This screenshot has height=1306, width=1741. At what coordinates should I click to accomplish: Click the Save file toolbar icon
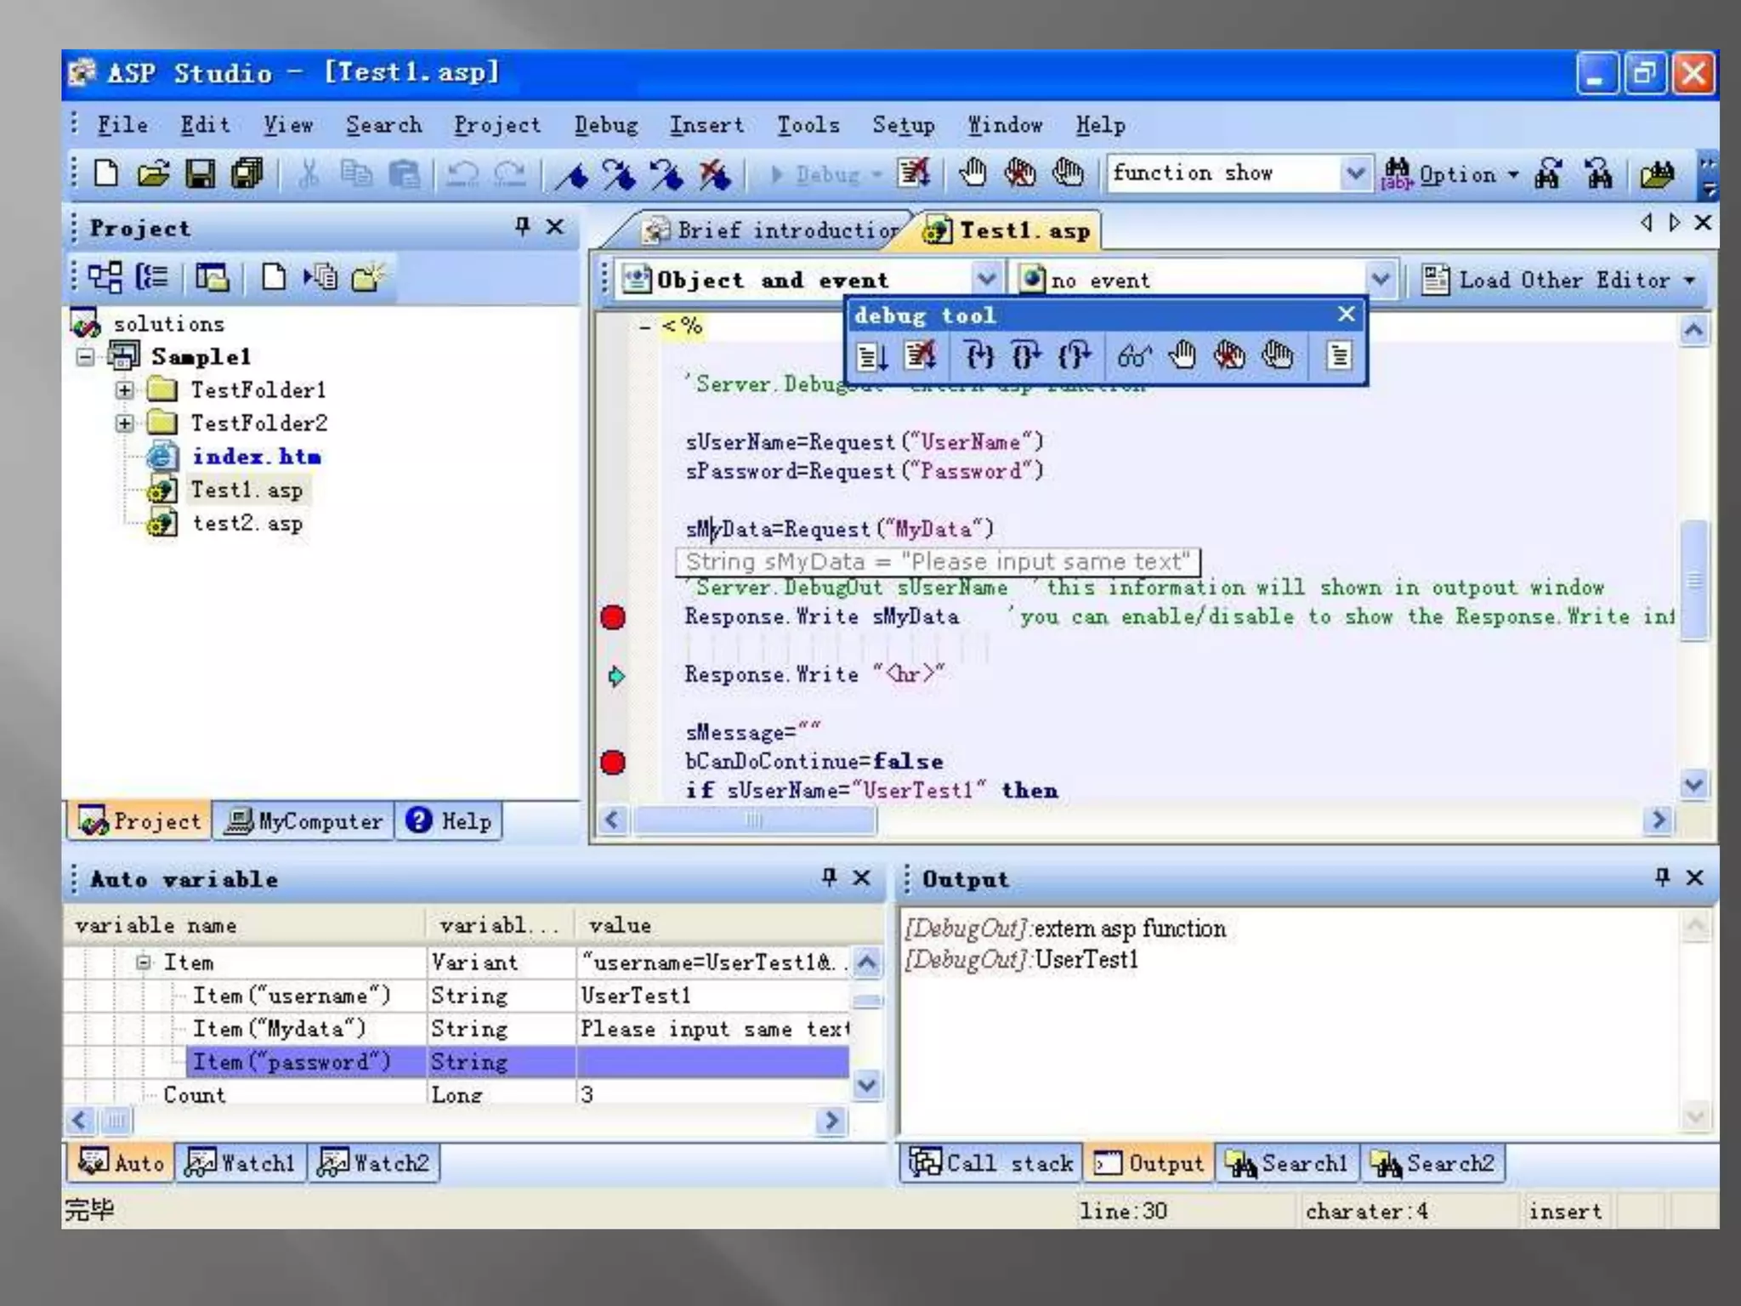click(201, 174)
